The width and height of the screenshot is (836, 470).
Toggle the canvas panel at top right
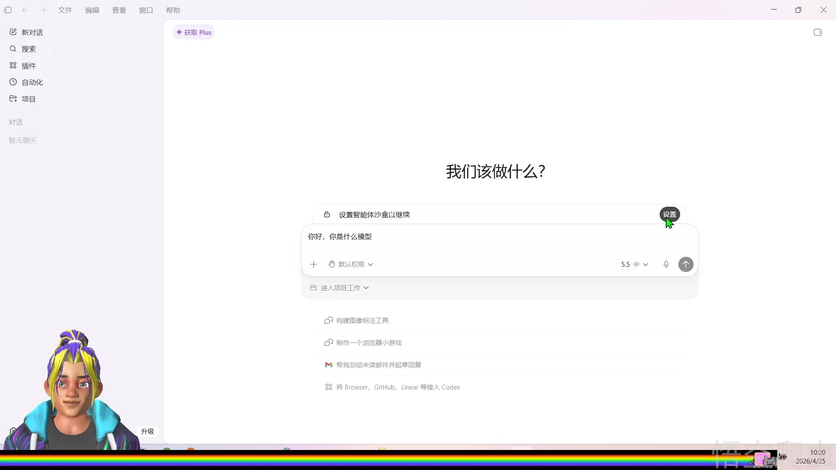(818, 32)
